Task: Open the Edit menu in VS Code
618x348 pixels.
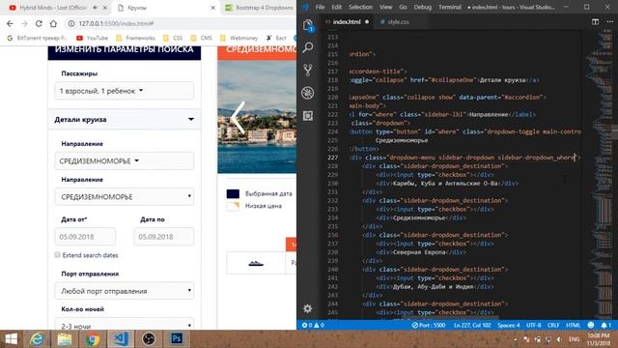Action: pos(337,7)
